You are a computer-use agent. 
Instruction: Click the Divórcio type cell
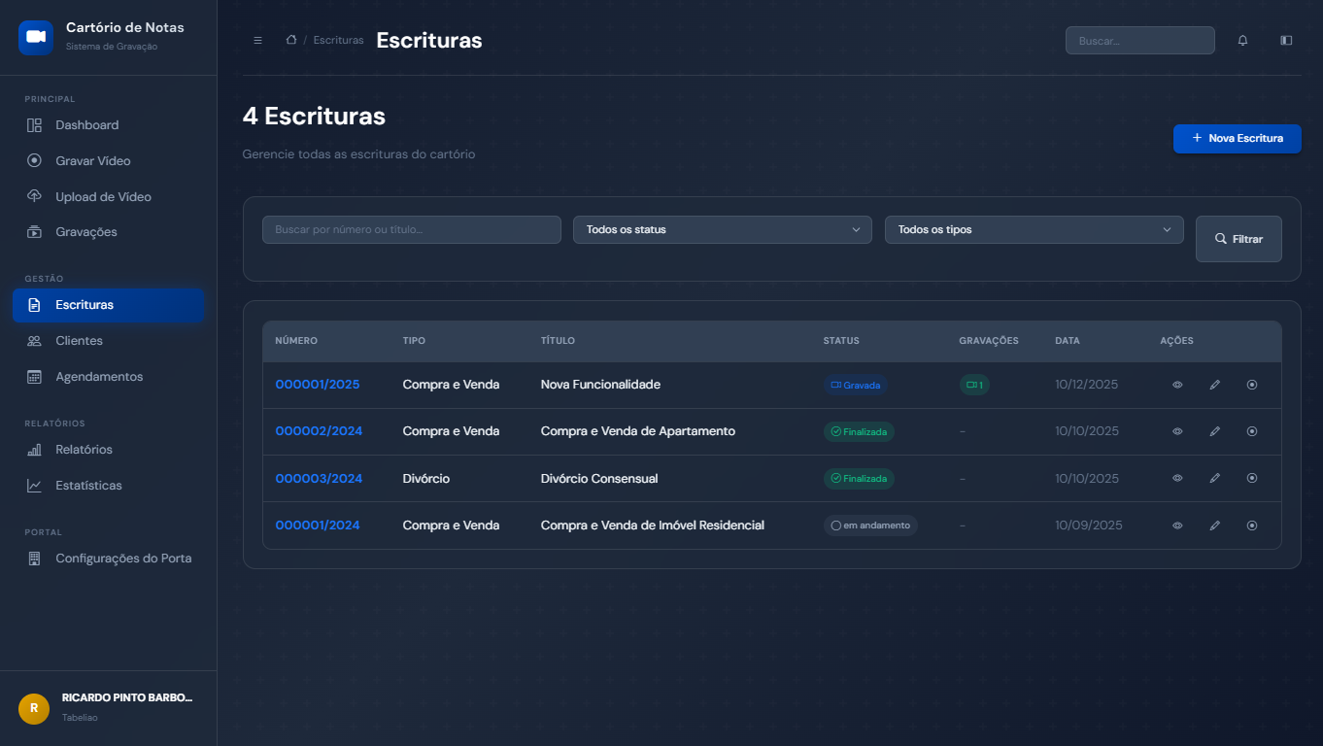[426, 478]
